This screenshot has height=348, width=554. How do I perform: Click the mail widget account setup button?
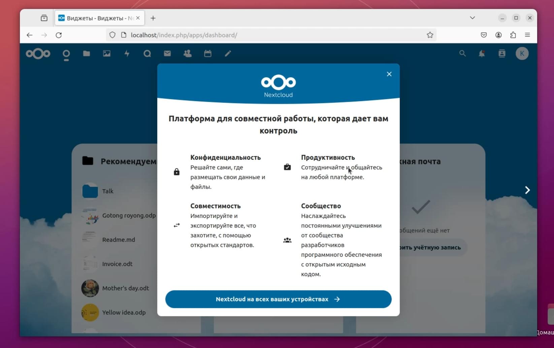pyautogui.click(x=433, y=248)
